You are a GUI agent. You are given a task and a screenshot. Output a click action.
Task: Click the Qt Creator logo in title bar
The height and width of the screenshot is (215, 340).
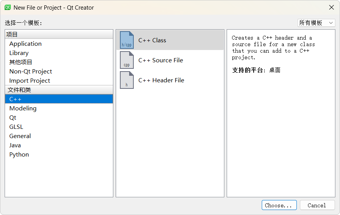click(8, 8)
